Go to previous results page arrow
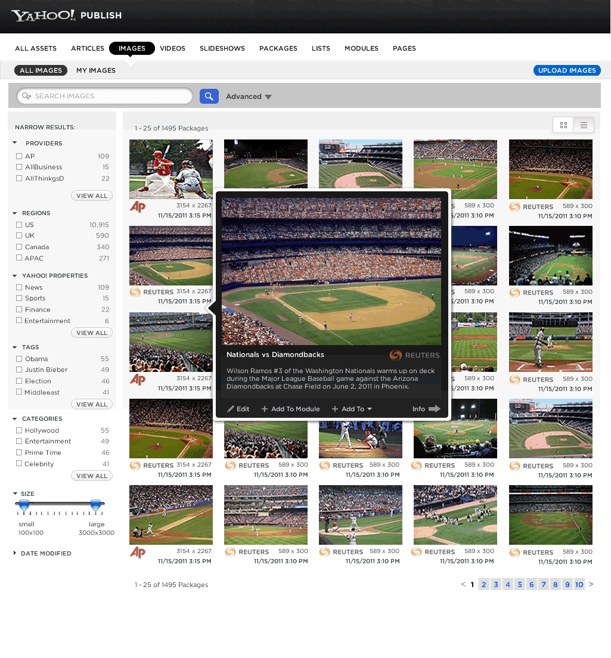Image resolution: width=611 pixels, height=658 pixels. [x=463, y=584]
